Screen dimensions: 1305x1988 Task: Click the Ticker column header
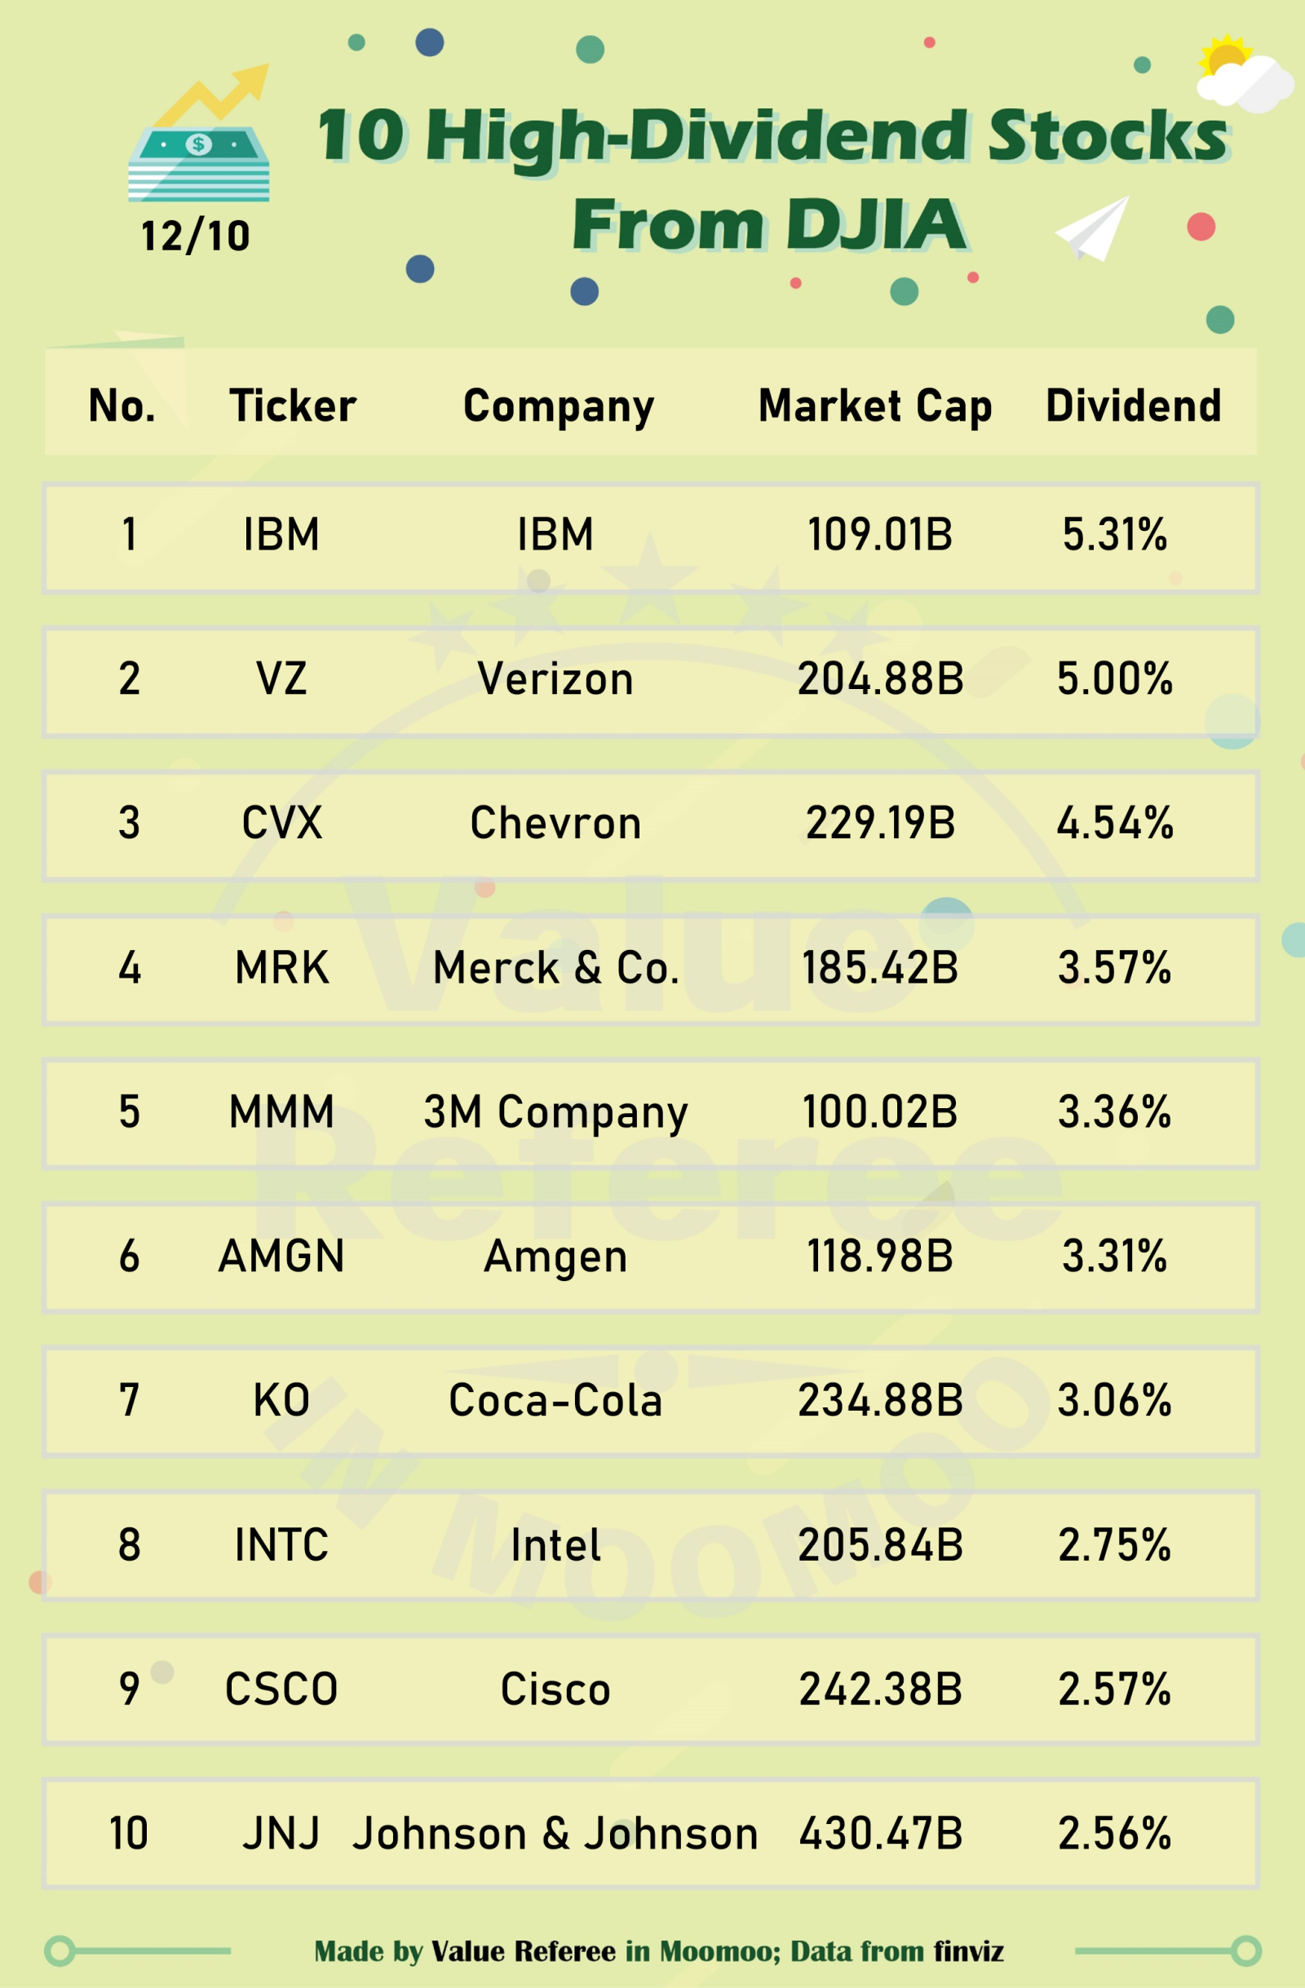(x=293, y=406)
